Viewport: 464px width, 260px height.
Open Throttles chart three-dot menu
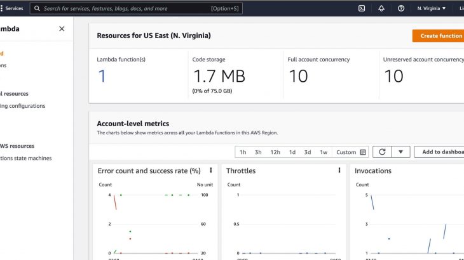pos(339,171)
